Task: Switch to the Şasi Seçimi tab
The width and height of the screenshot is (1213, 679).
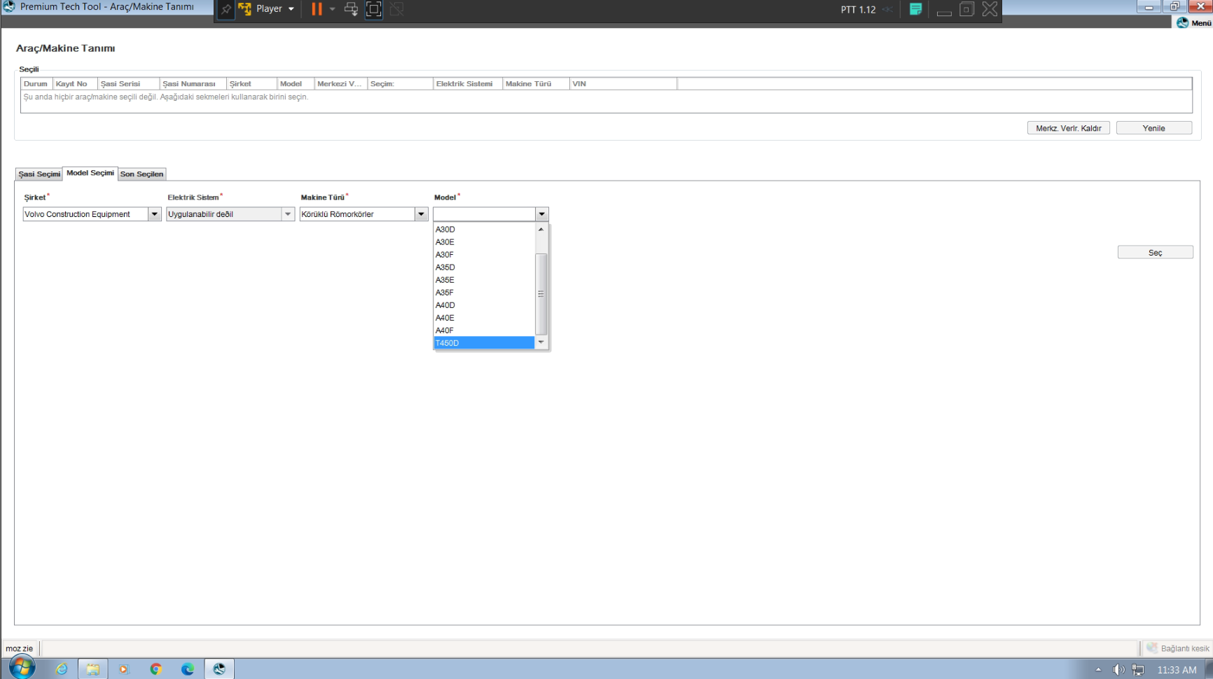Action: tap(39, 174)
